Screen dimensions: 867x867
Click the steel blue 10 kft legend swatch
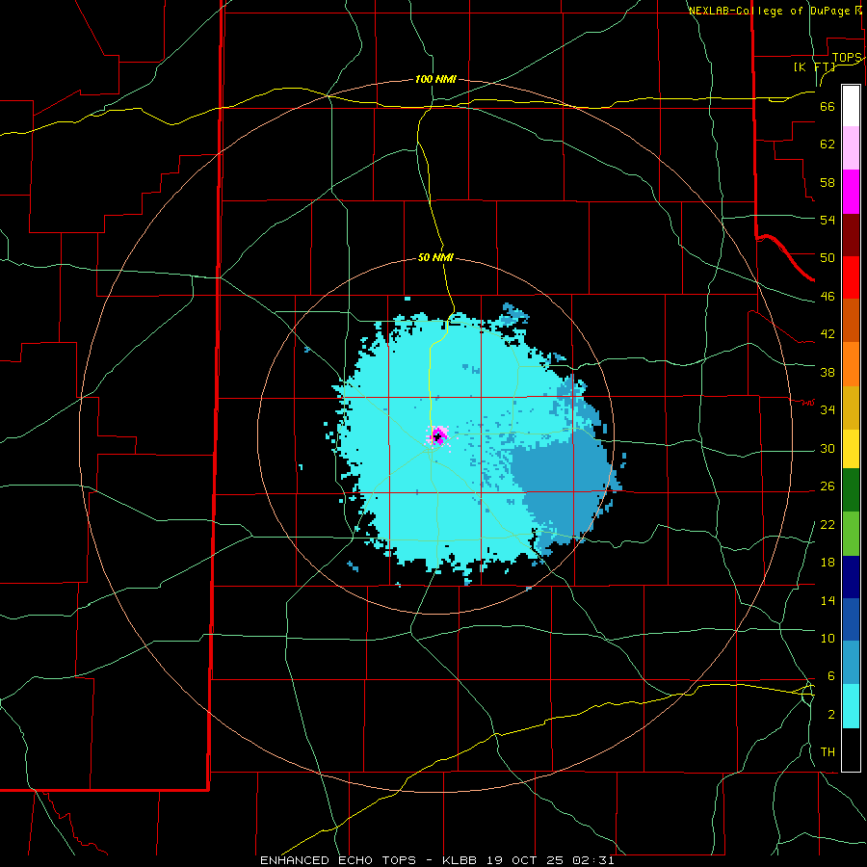[x=851, y=663]
